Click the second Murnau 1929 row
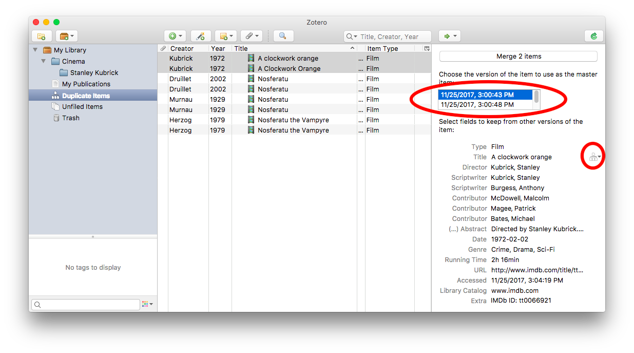This screenshot has width=634, height=353. click(294, 109)
